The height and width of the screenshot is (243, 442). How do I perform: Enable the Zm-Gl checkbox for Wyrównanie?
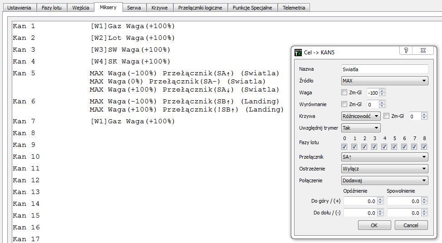[x=344, y=104]
